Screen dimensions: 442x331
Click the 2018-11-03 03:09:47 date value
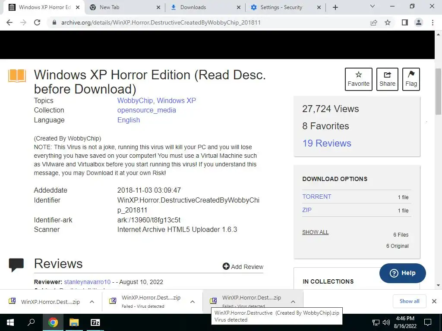tap(149, 190)
